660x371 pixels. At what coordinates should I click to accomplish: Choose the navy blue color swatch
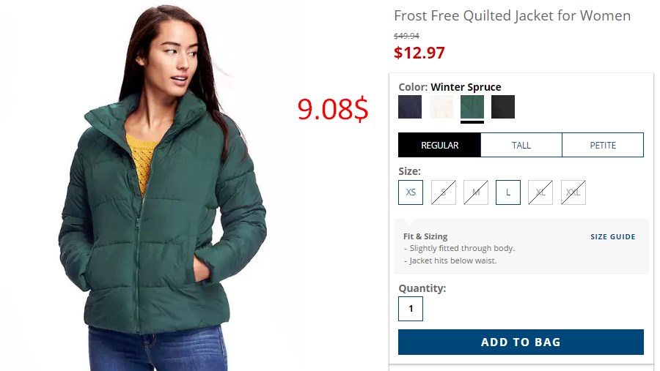[x=409, y=107]
